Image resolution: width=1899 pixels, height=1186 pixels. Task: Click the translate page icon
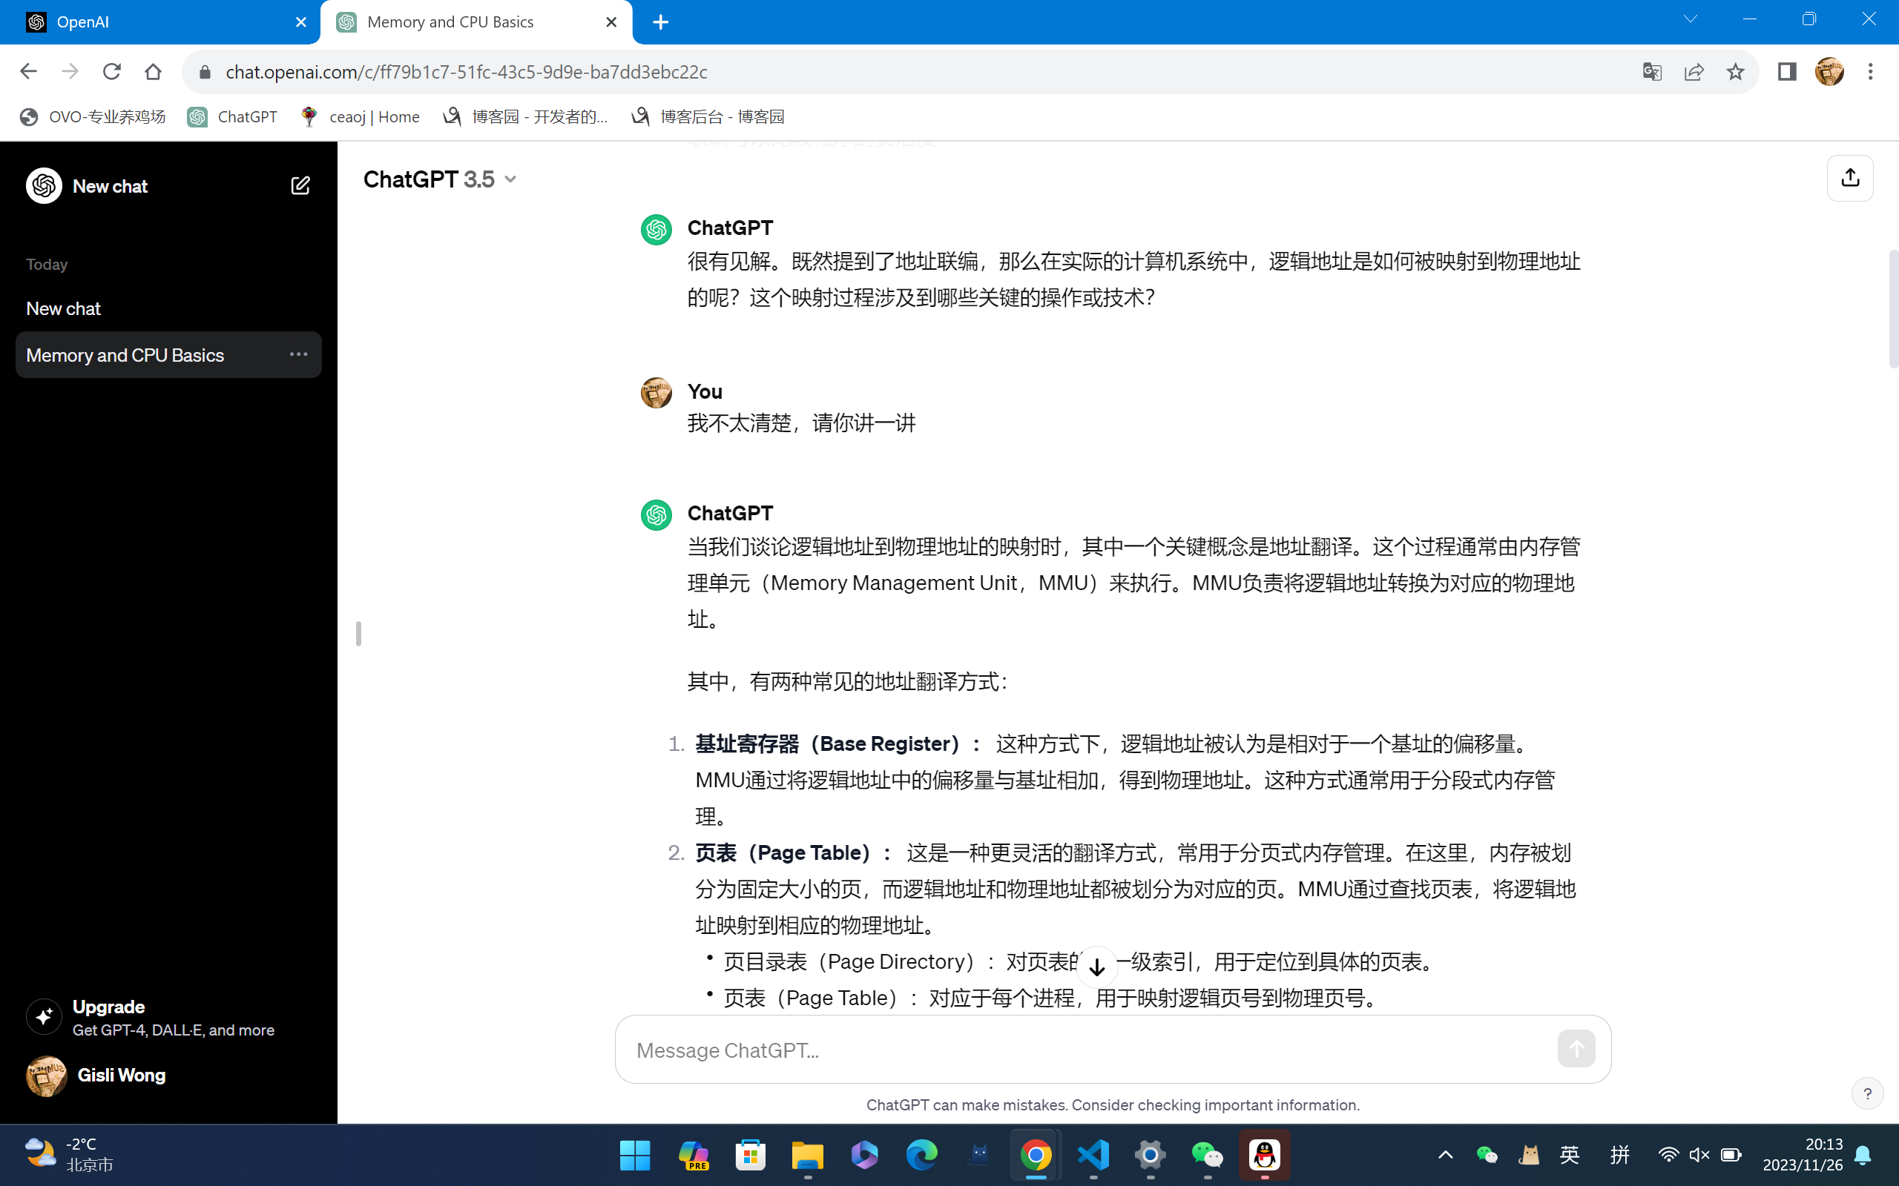(1652, 72)
